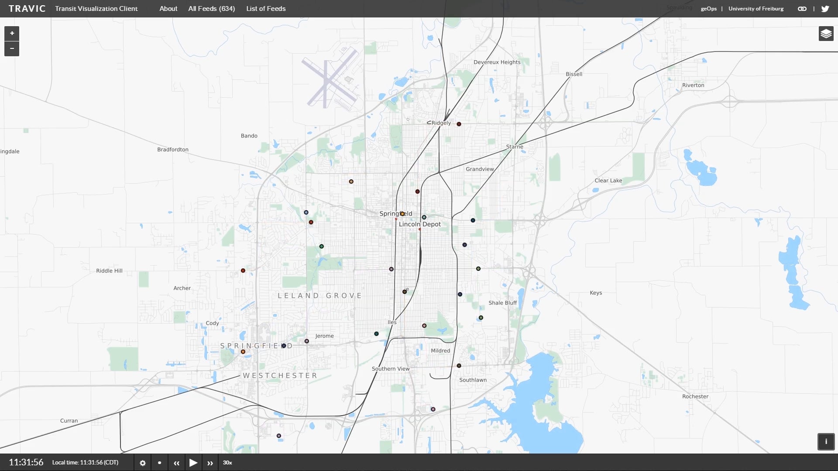838x471 pixels.
Task: Click the permalink chain icon in header
Action: point(802,8)
